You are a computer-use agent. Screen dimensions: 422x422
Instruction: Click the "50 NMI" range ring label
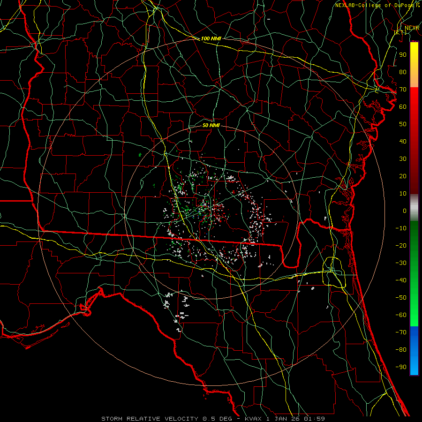211,125
